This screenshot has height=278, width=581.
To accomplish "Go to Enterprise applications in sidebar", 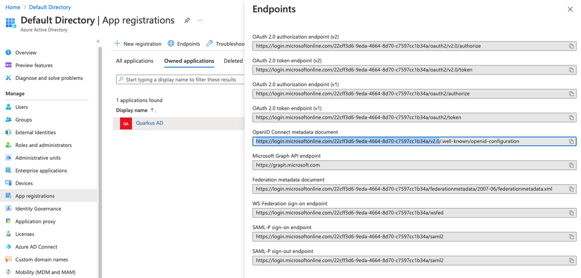I will 41,171.
